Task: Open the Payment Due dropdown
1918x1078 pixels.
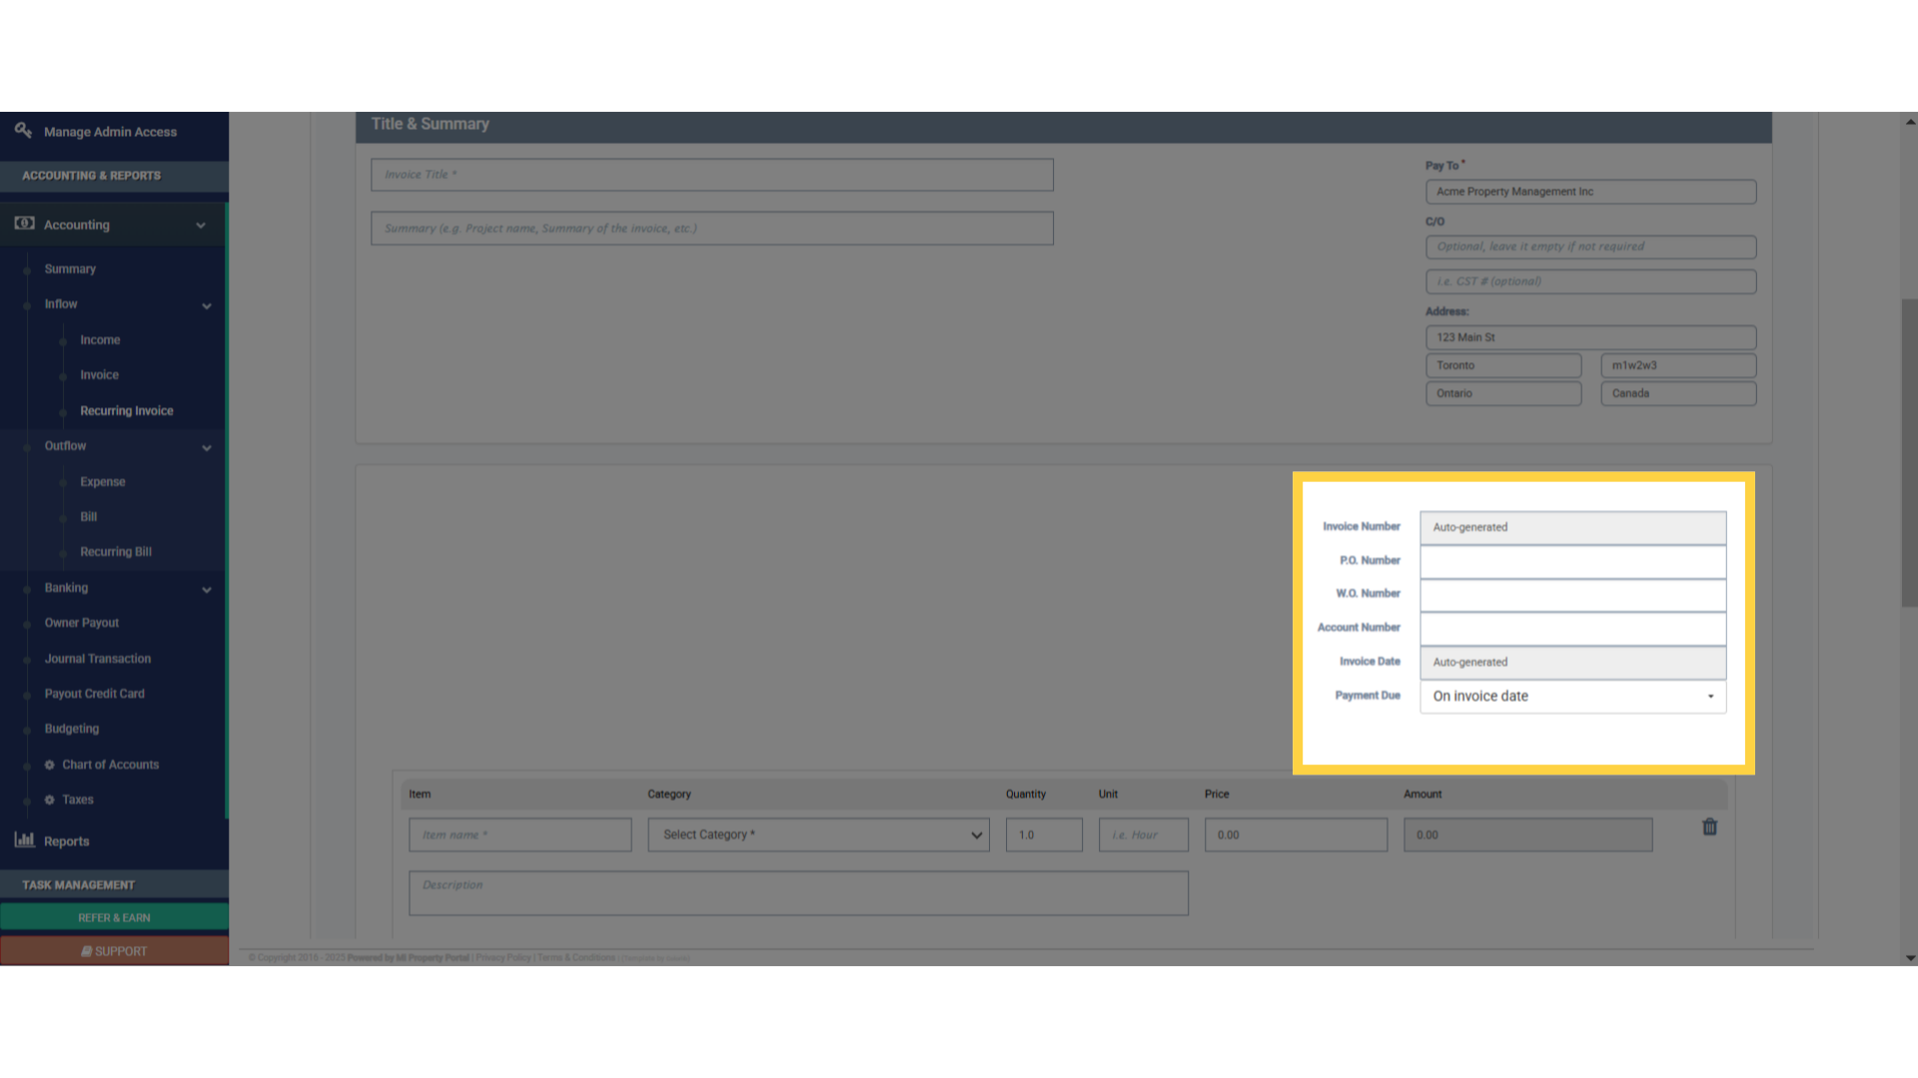Action: (x=1572, y=696)
